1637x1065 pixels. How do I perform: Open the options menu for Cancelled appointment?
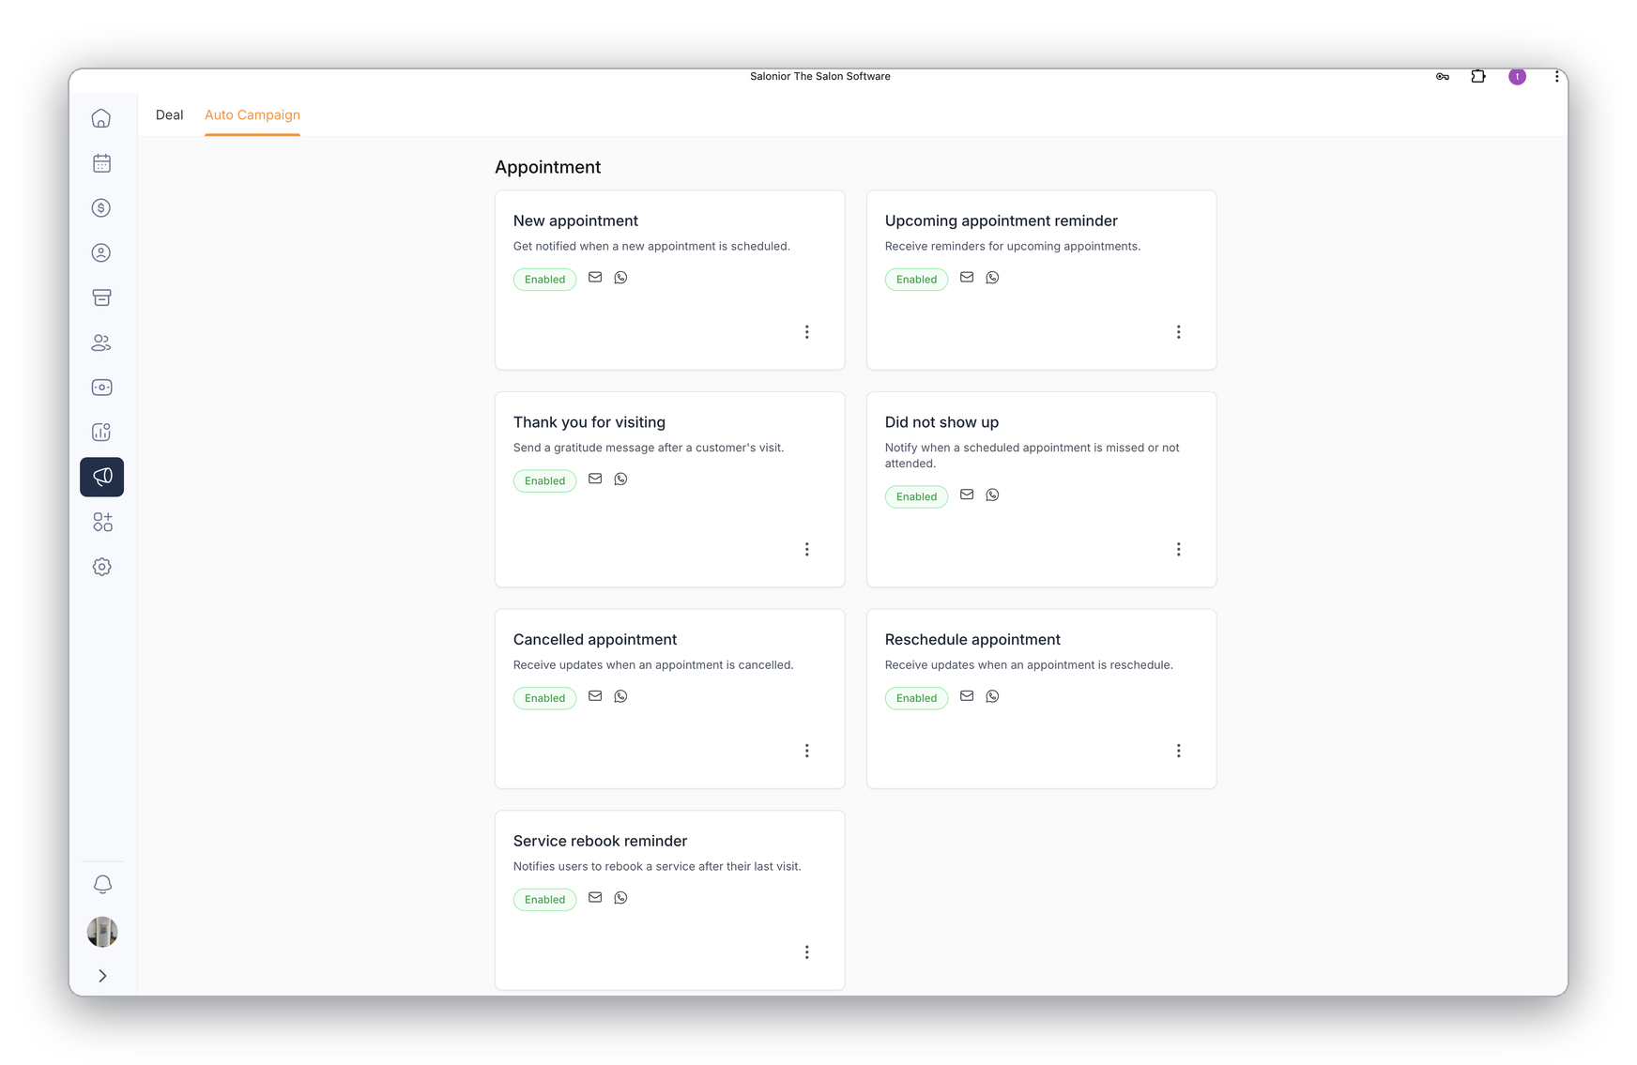coord(806,751)
